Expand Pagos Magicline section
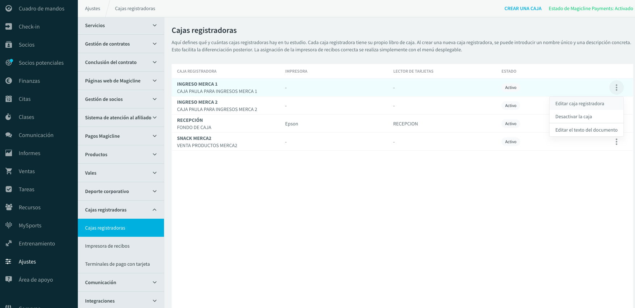The height and width of the screenshot is (308, 635). (121, 136)
